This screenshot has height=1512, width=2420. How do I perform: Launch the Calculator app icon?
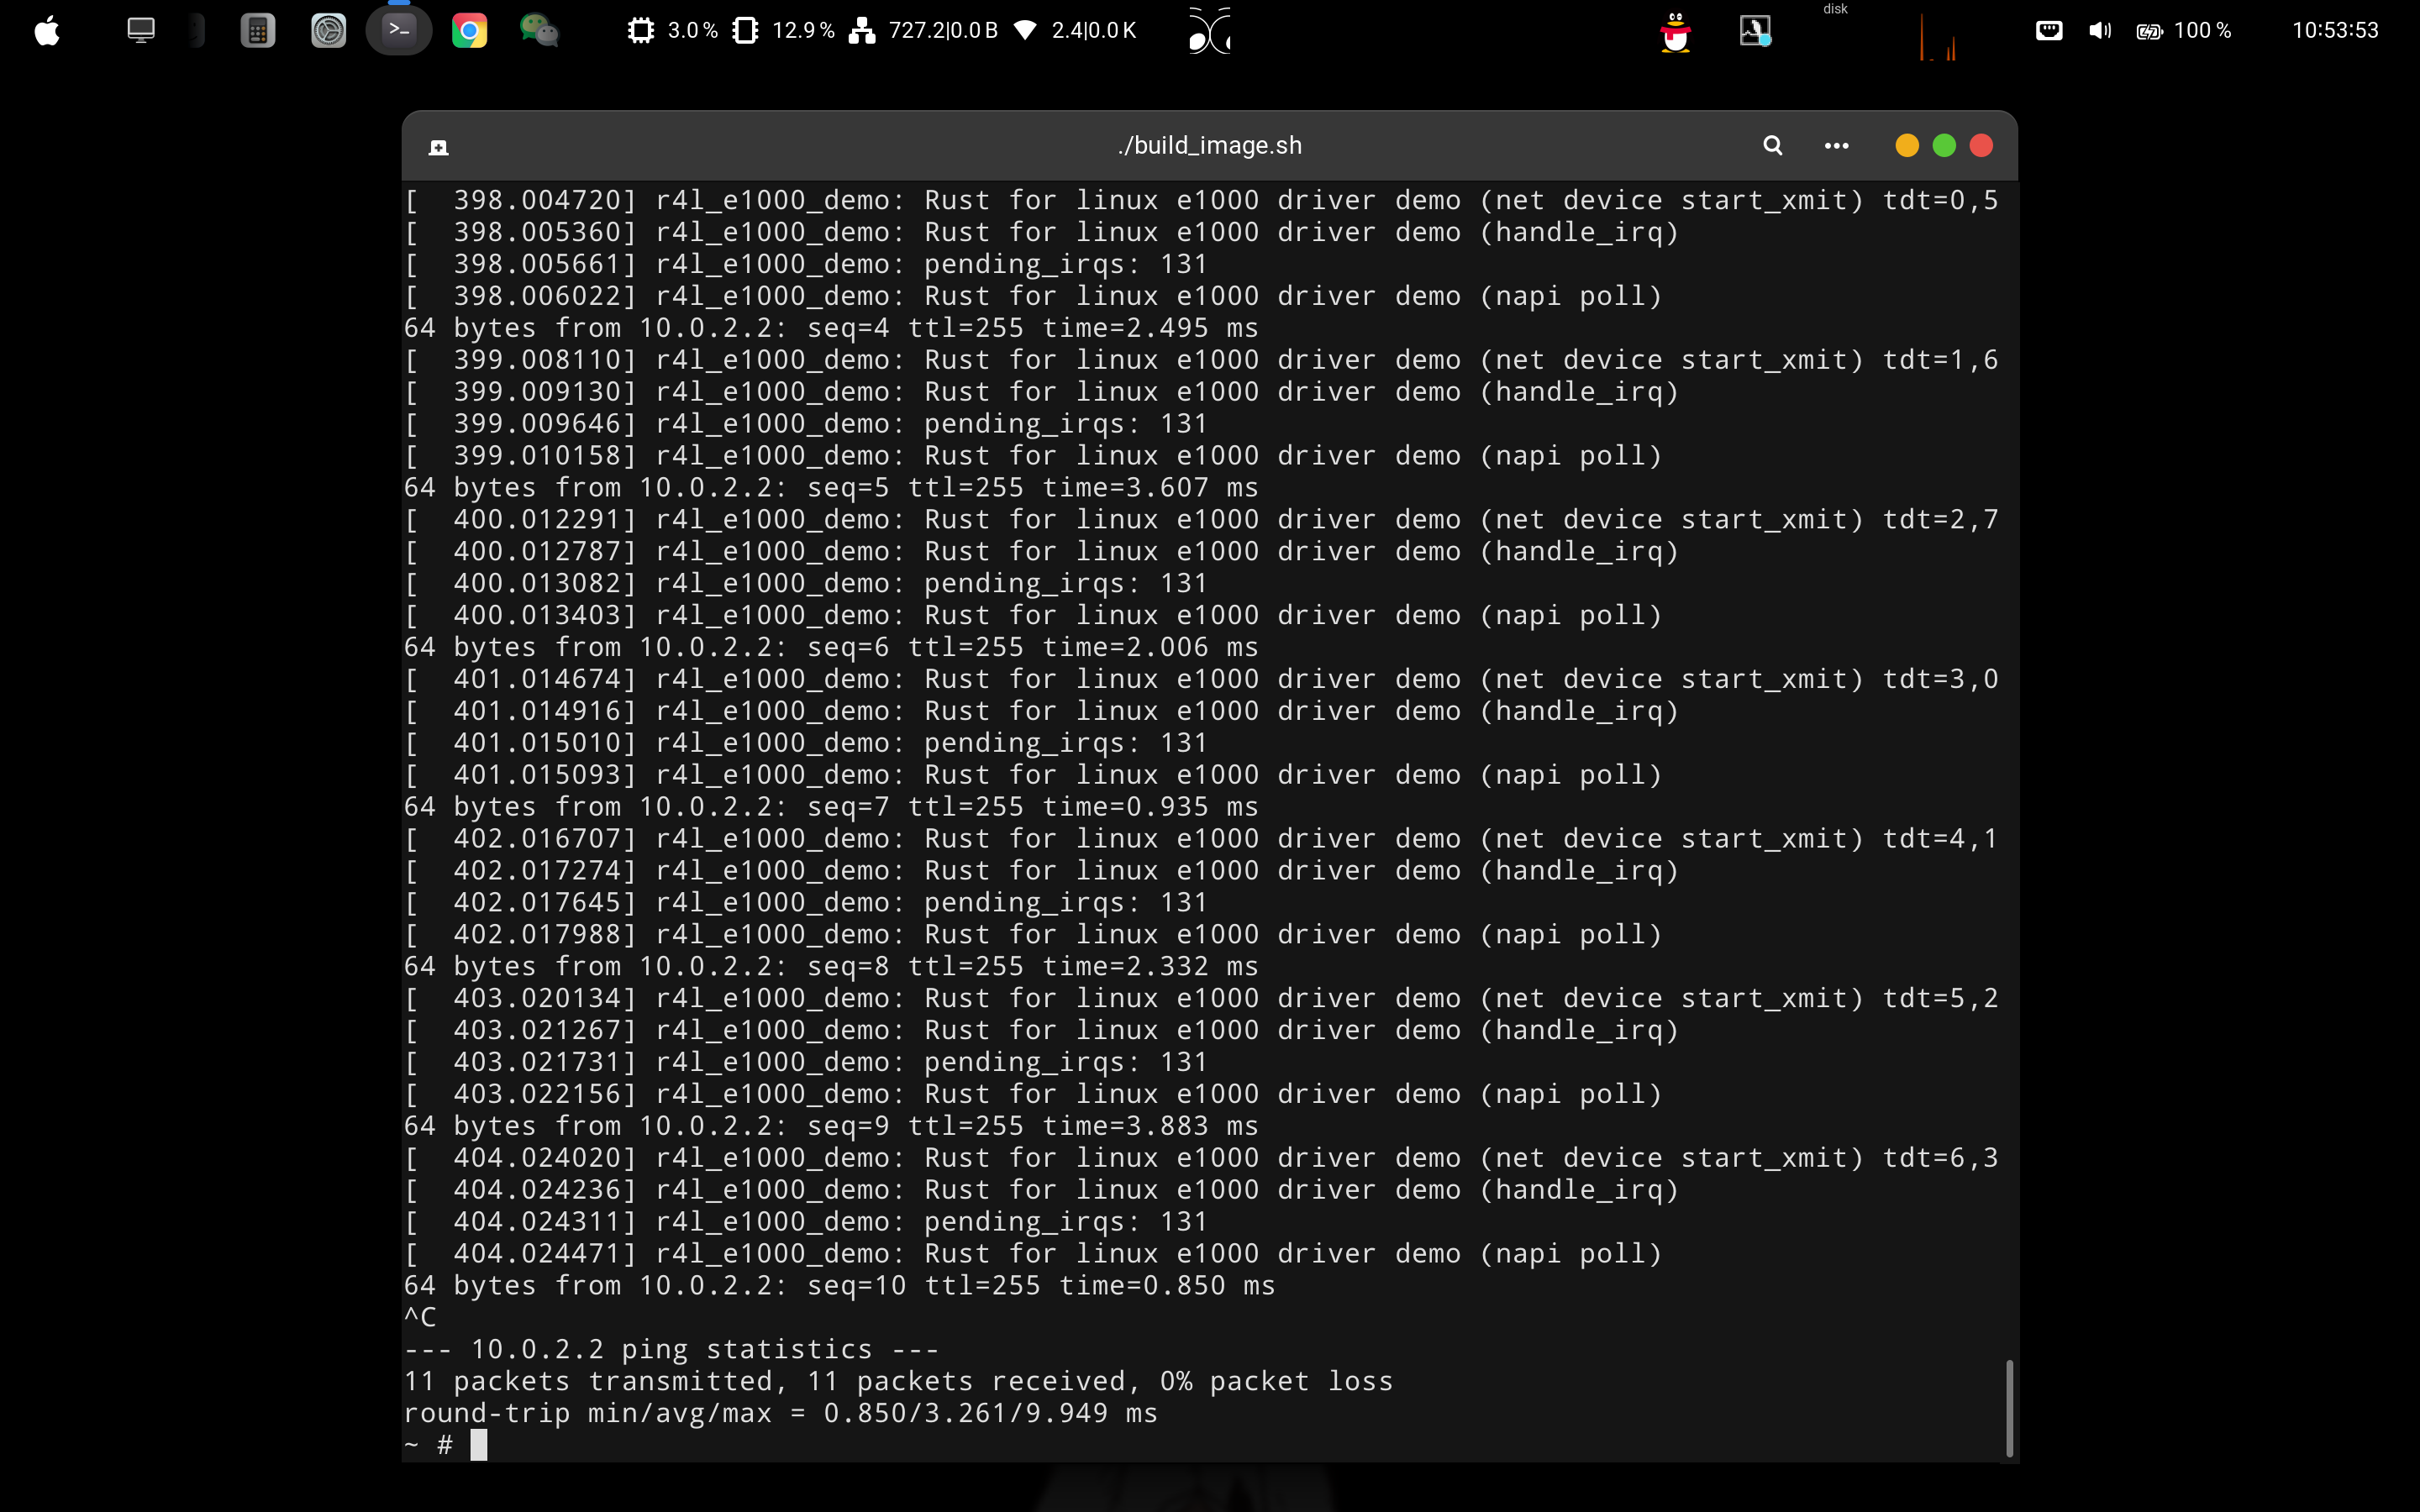pyautogui.click(x=257, y=31)
